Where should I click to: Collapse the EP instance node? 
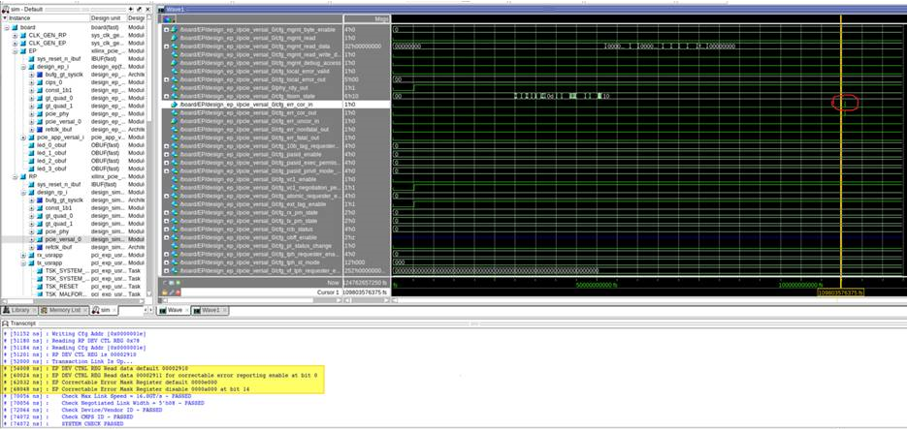coord(7,51)
